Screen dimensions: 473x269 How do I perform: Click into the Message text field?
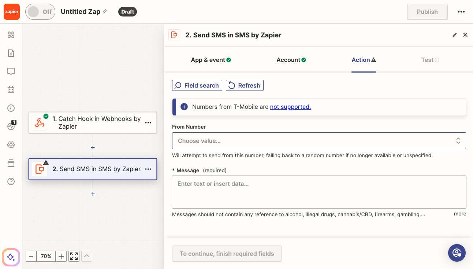[x=319, y=192]
